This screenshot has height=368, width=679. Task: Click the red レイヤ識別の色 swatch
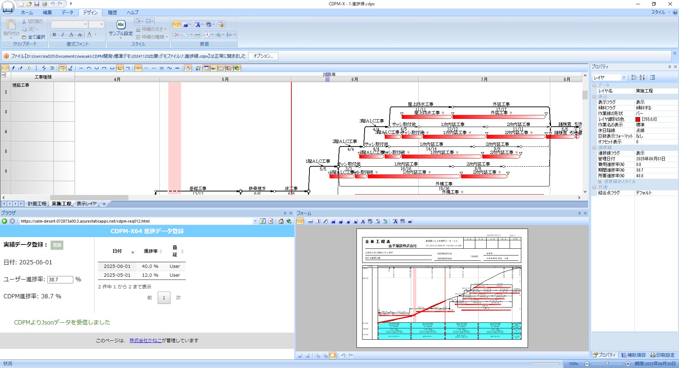[x=638, y=119]
